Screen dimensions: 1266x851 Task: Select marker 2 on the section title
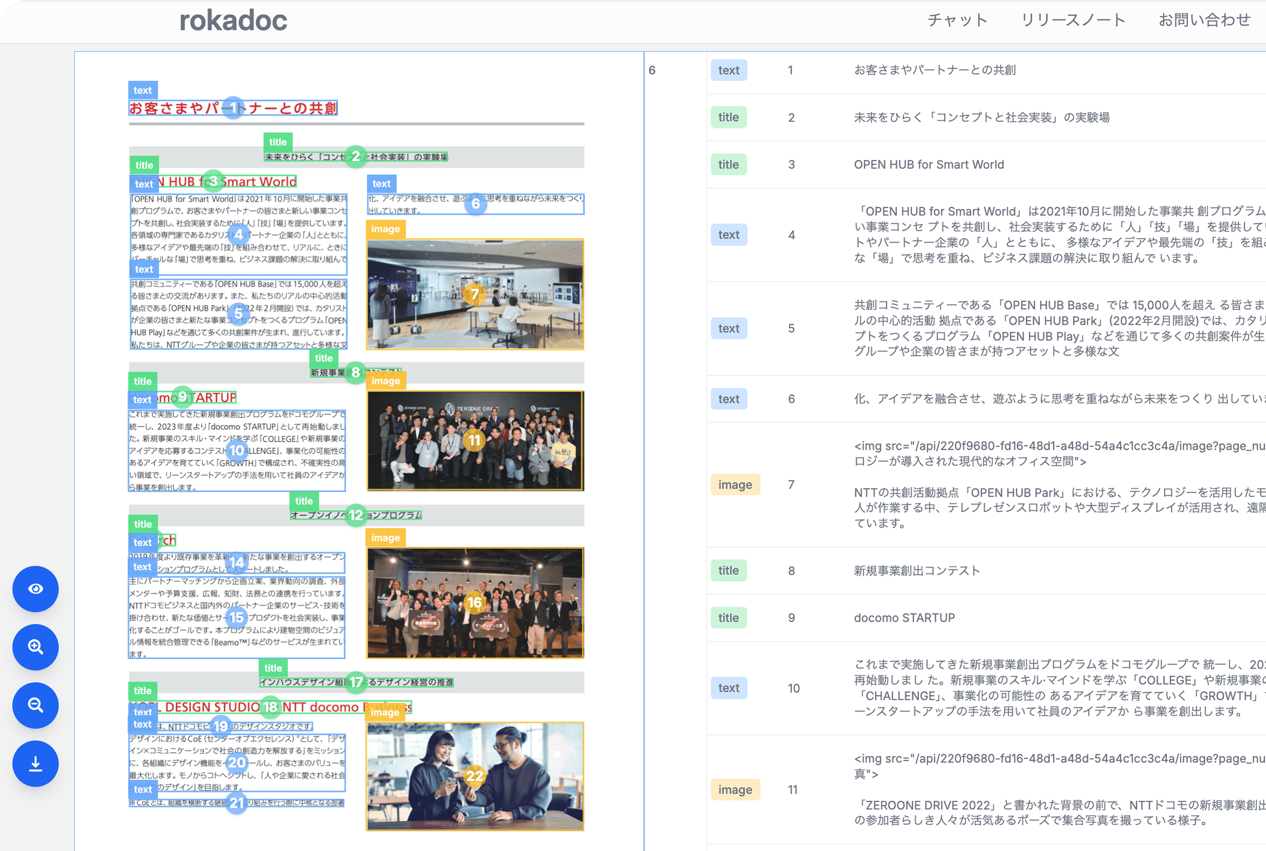tap(355, 157)
